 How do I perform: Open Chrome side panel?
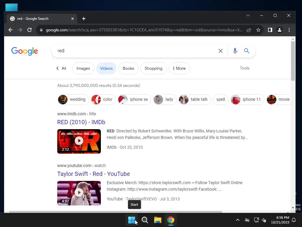[x=270, y=30]
